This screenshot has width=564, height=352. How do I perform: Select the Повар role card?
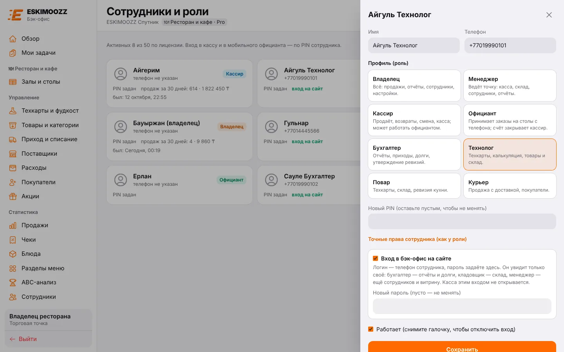(414, 186)
